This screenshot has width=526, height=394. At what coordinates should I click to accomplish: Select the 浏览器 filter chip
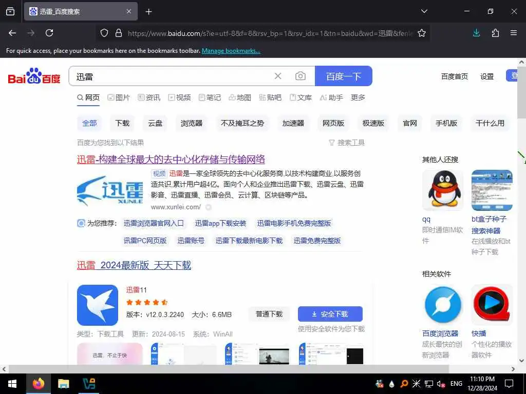[192, 123]
